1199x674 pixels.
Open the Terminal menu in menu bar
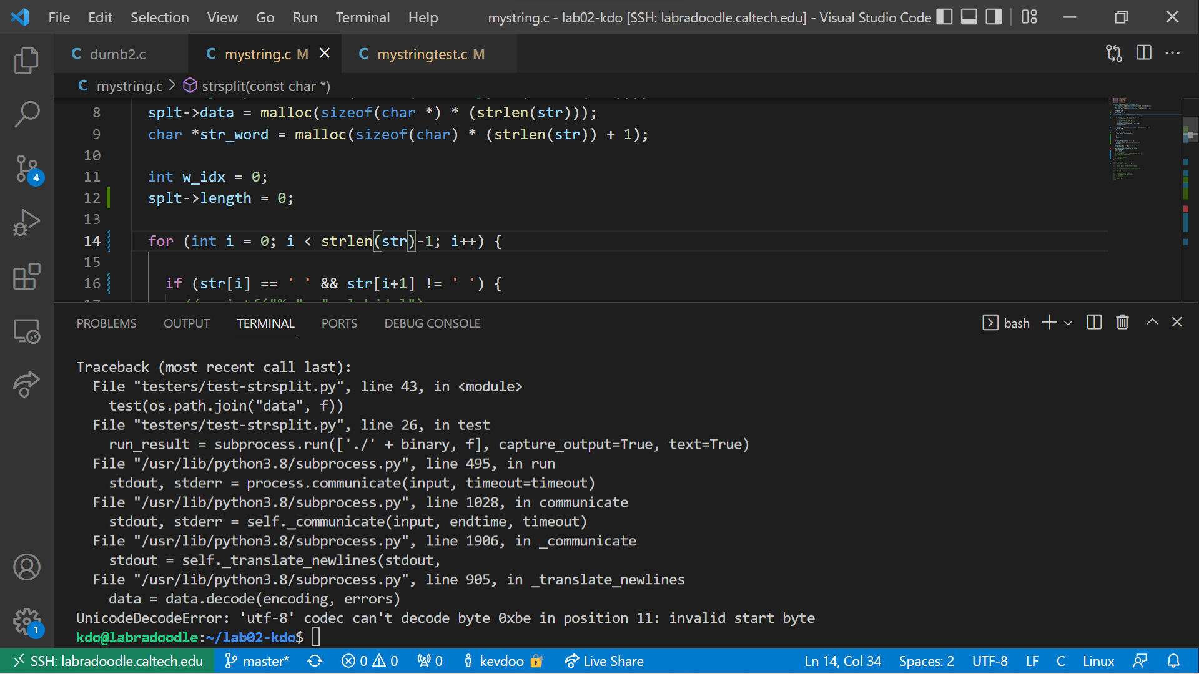click(x=362, y=17)
